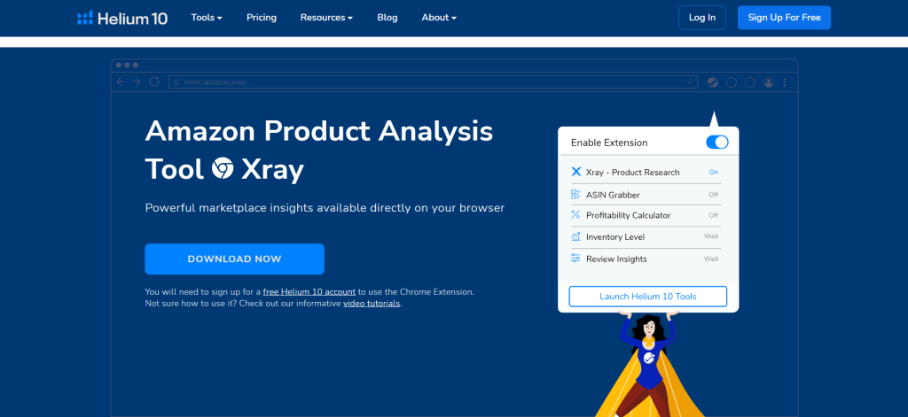This screenshot has width=908, height=417.
Task: Expand the Resources dropdown menu
Action: [x=326, y=18]
